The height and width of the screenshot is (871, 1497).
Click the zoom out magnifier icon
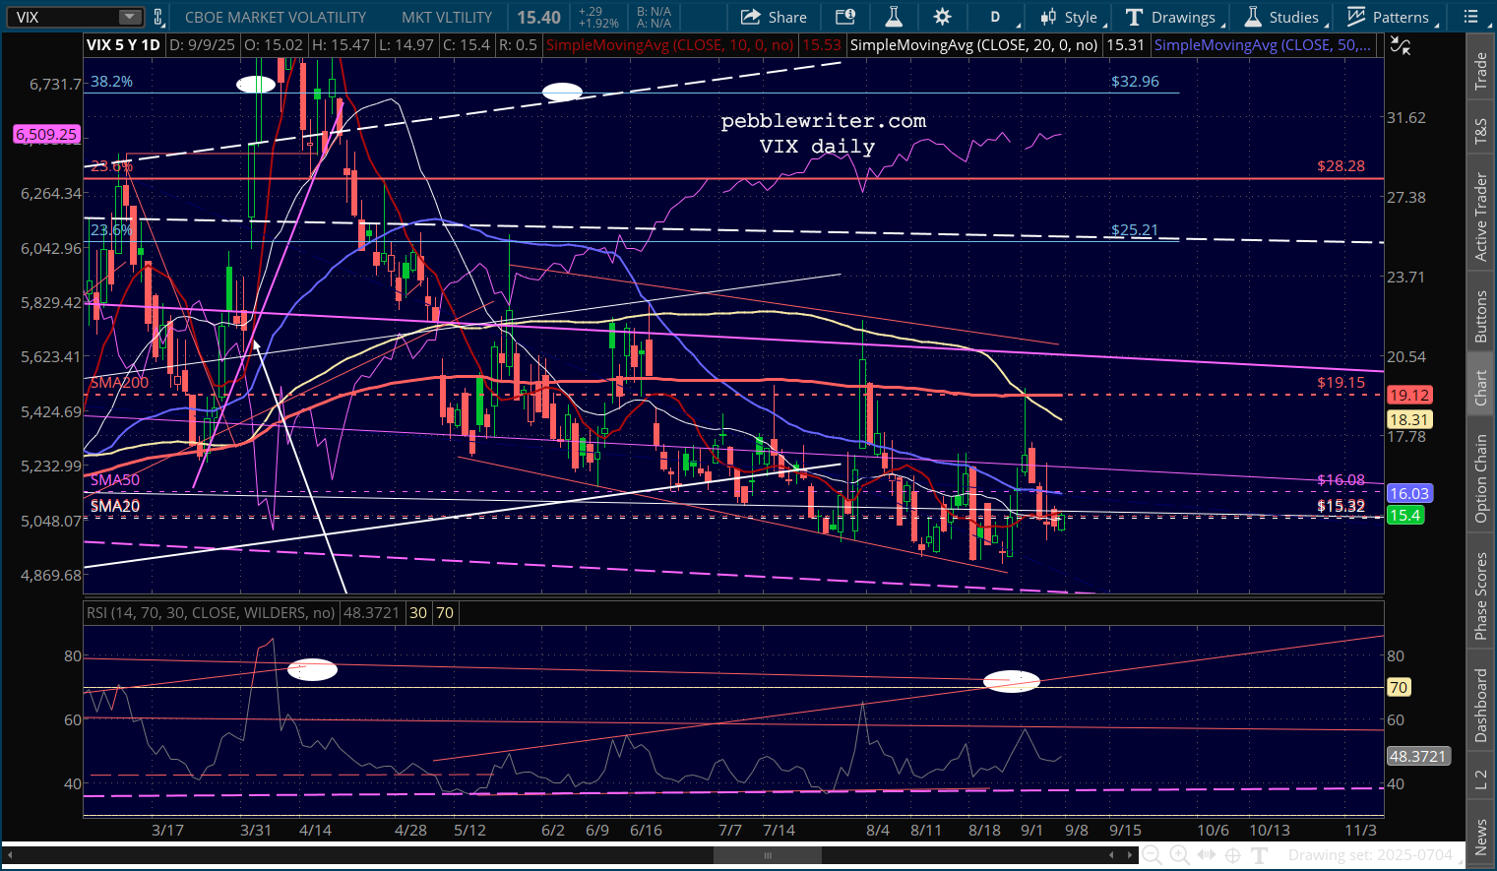[1152, 855]
